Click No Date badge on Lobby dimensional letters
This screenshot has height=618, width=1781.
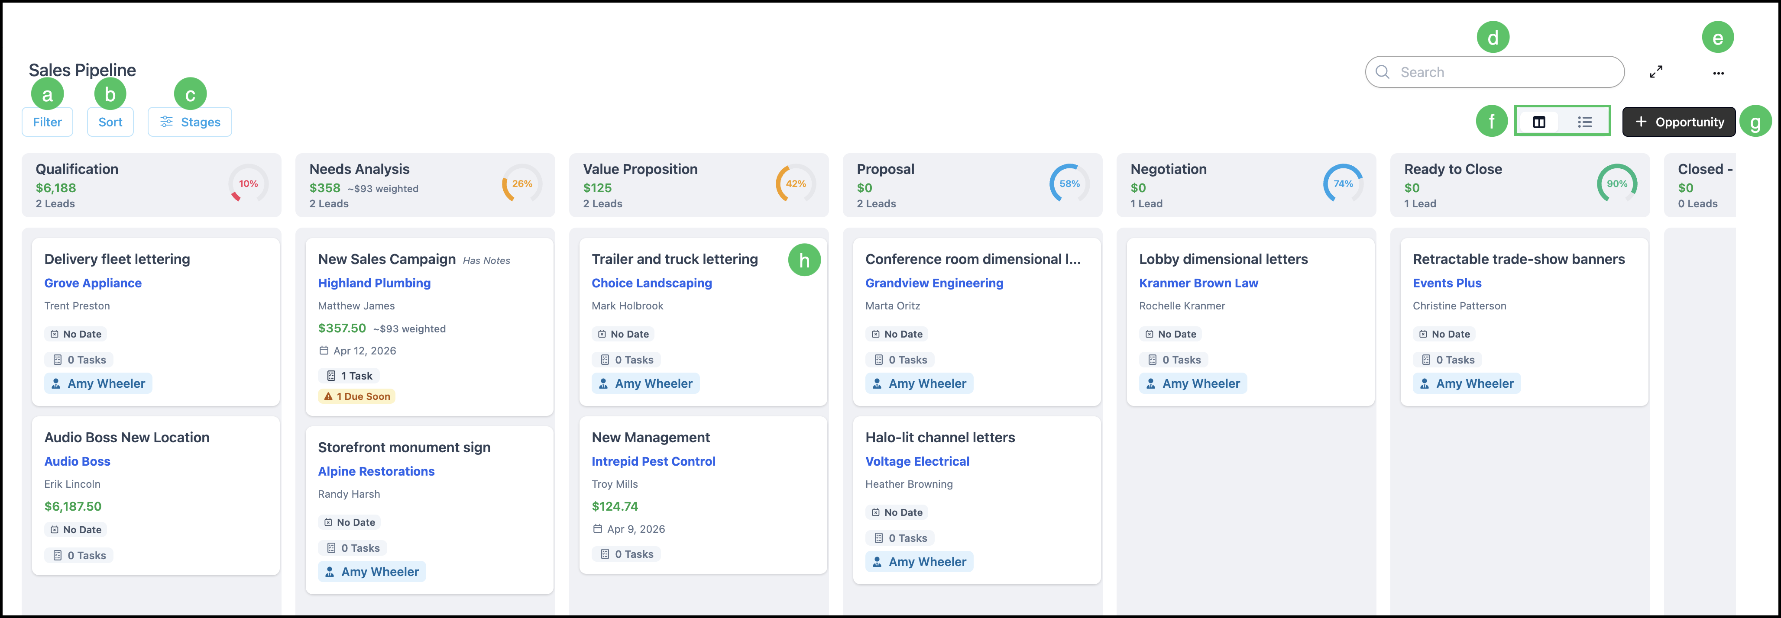coord(1170,334)
